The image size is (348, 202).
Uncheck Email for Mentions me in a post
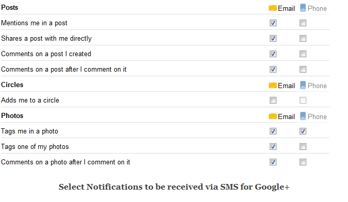coord(273,23)
